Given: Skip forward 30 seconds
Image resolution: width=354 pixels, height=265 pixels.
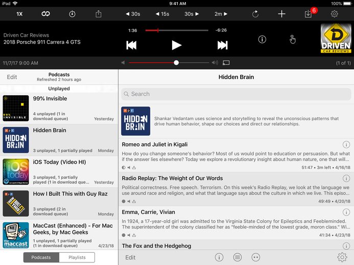Looking at the screenshot, I should [x=192, y=14].
